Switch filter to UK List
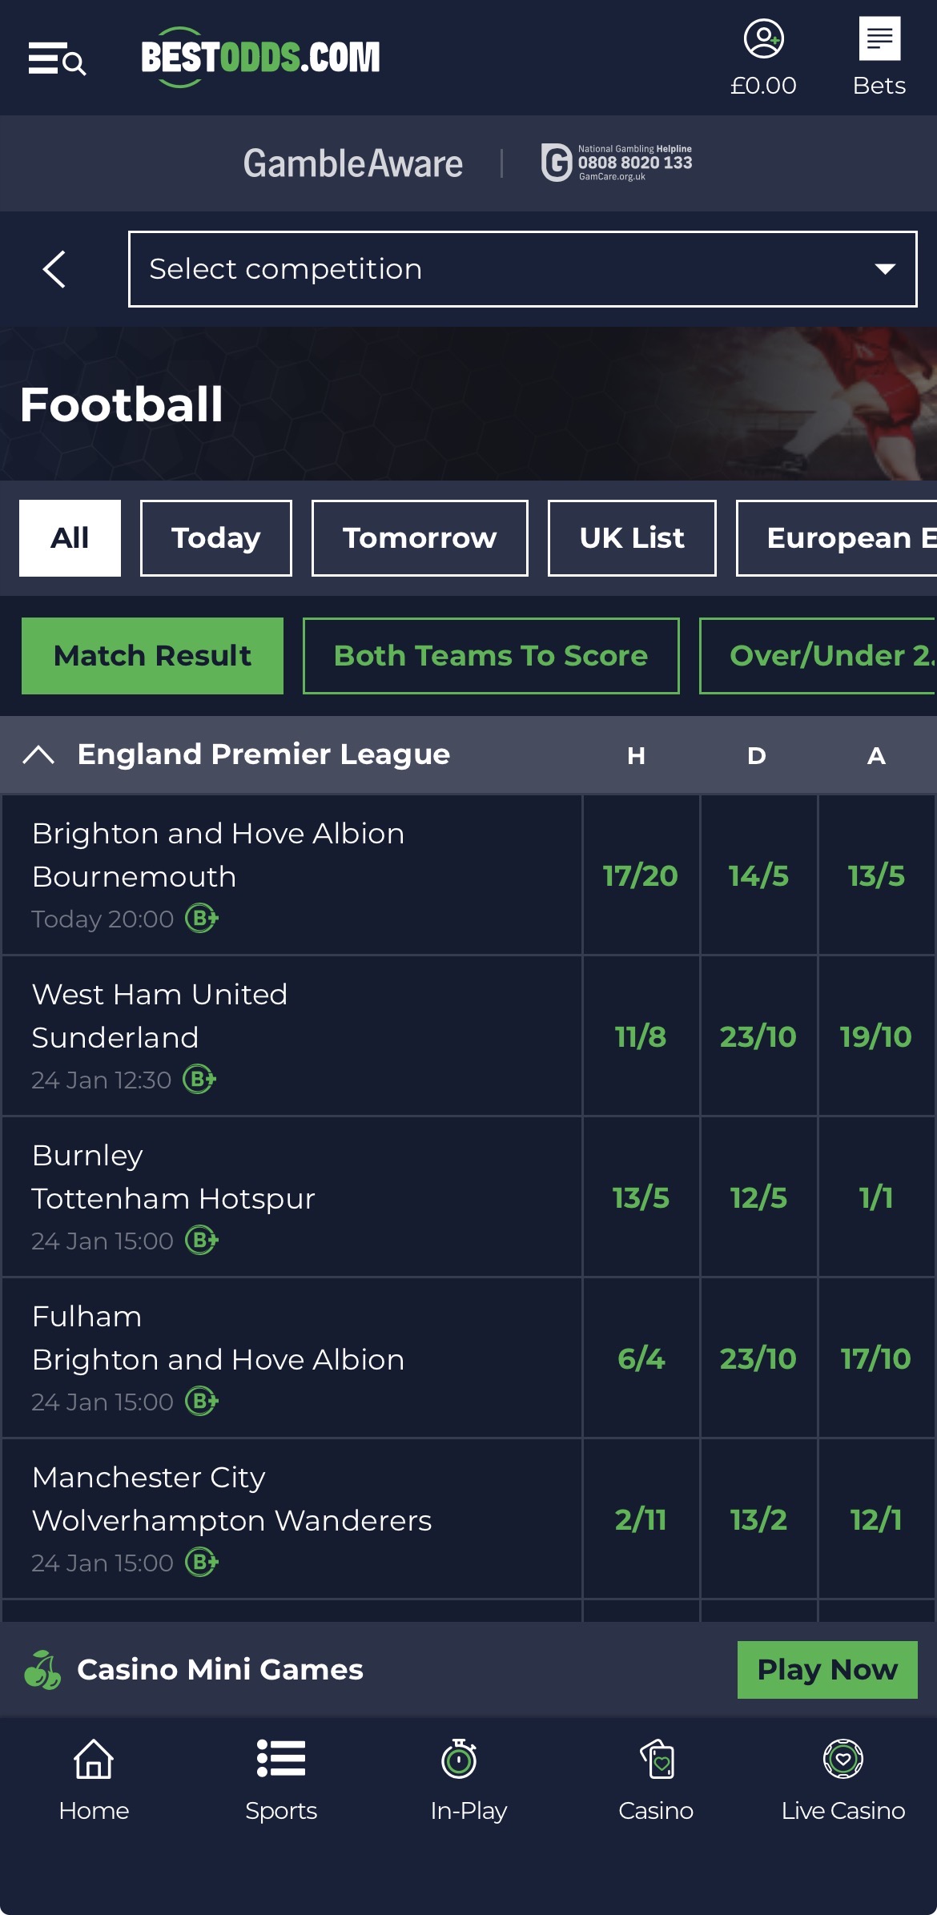Image resolution: width=937 pixels, height=1915 pixels. coord(631,538)
